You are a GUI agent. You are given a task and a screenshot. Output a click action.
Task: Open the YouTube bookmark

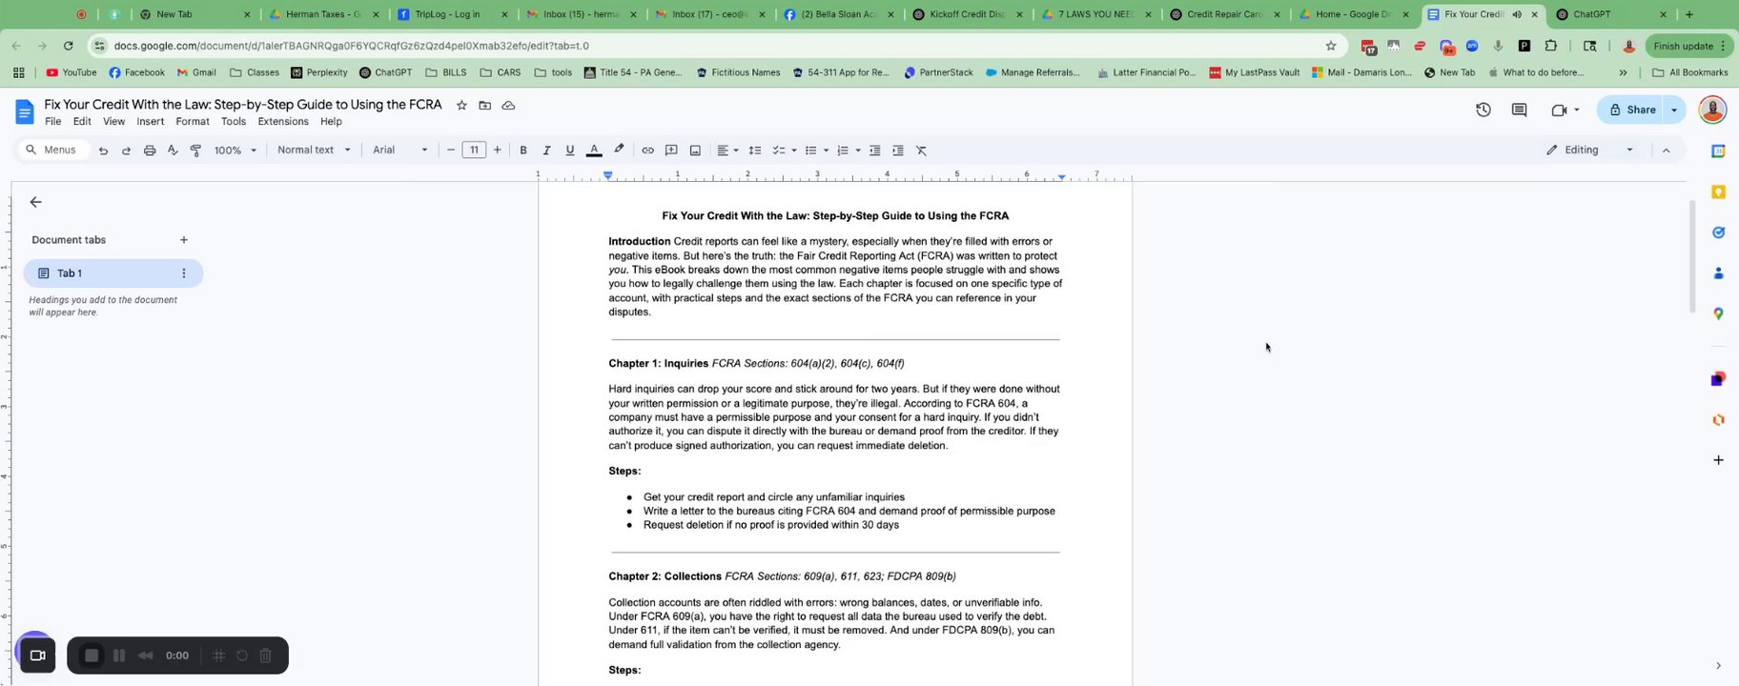[72, 72]
